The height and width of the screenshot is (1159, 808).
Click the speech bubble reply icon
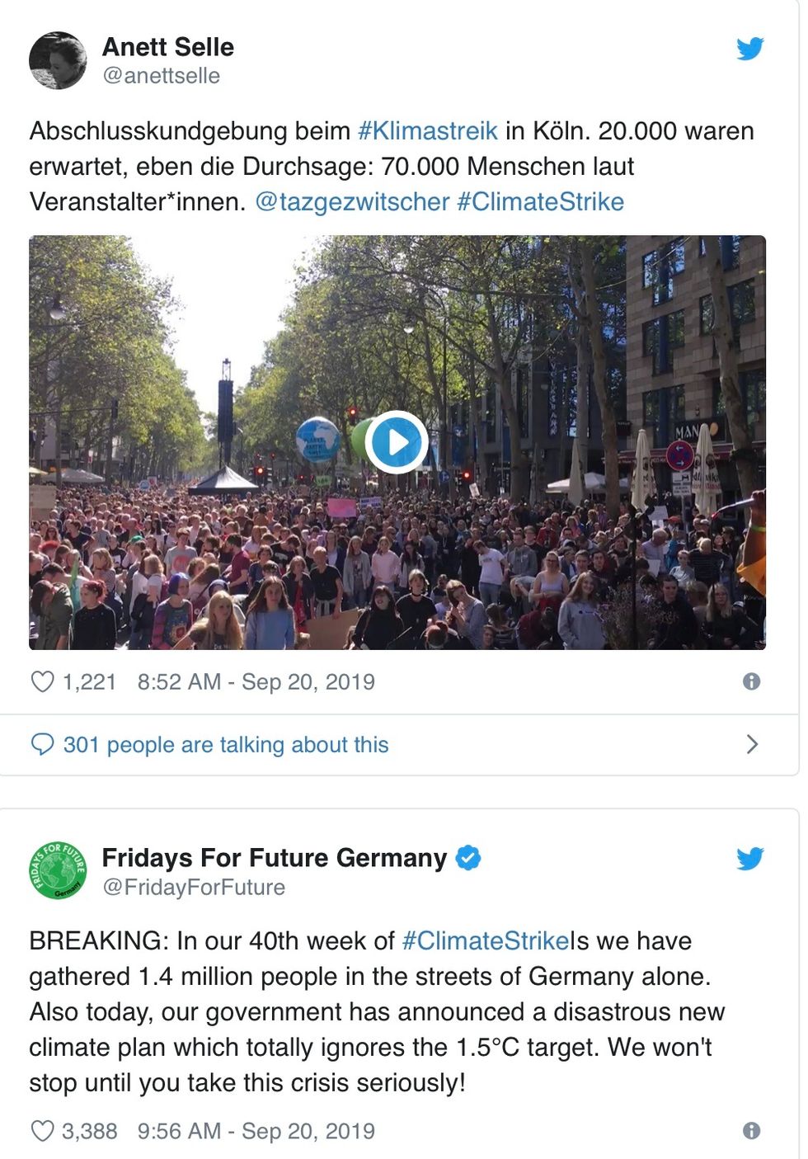click(42, 744)
